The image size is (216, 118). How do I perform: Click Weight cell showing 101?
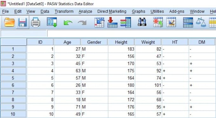click(x=149, y=85)
